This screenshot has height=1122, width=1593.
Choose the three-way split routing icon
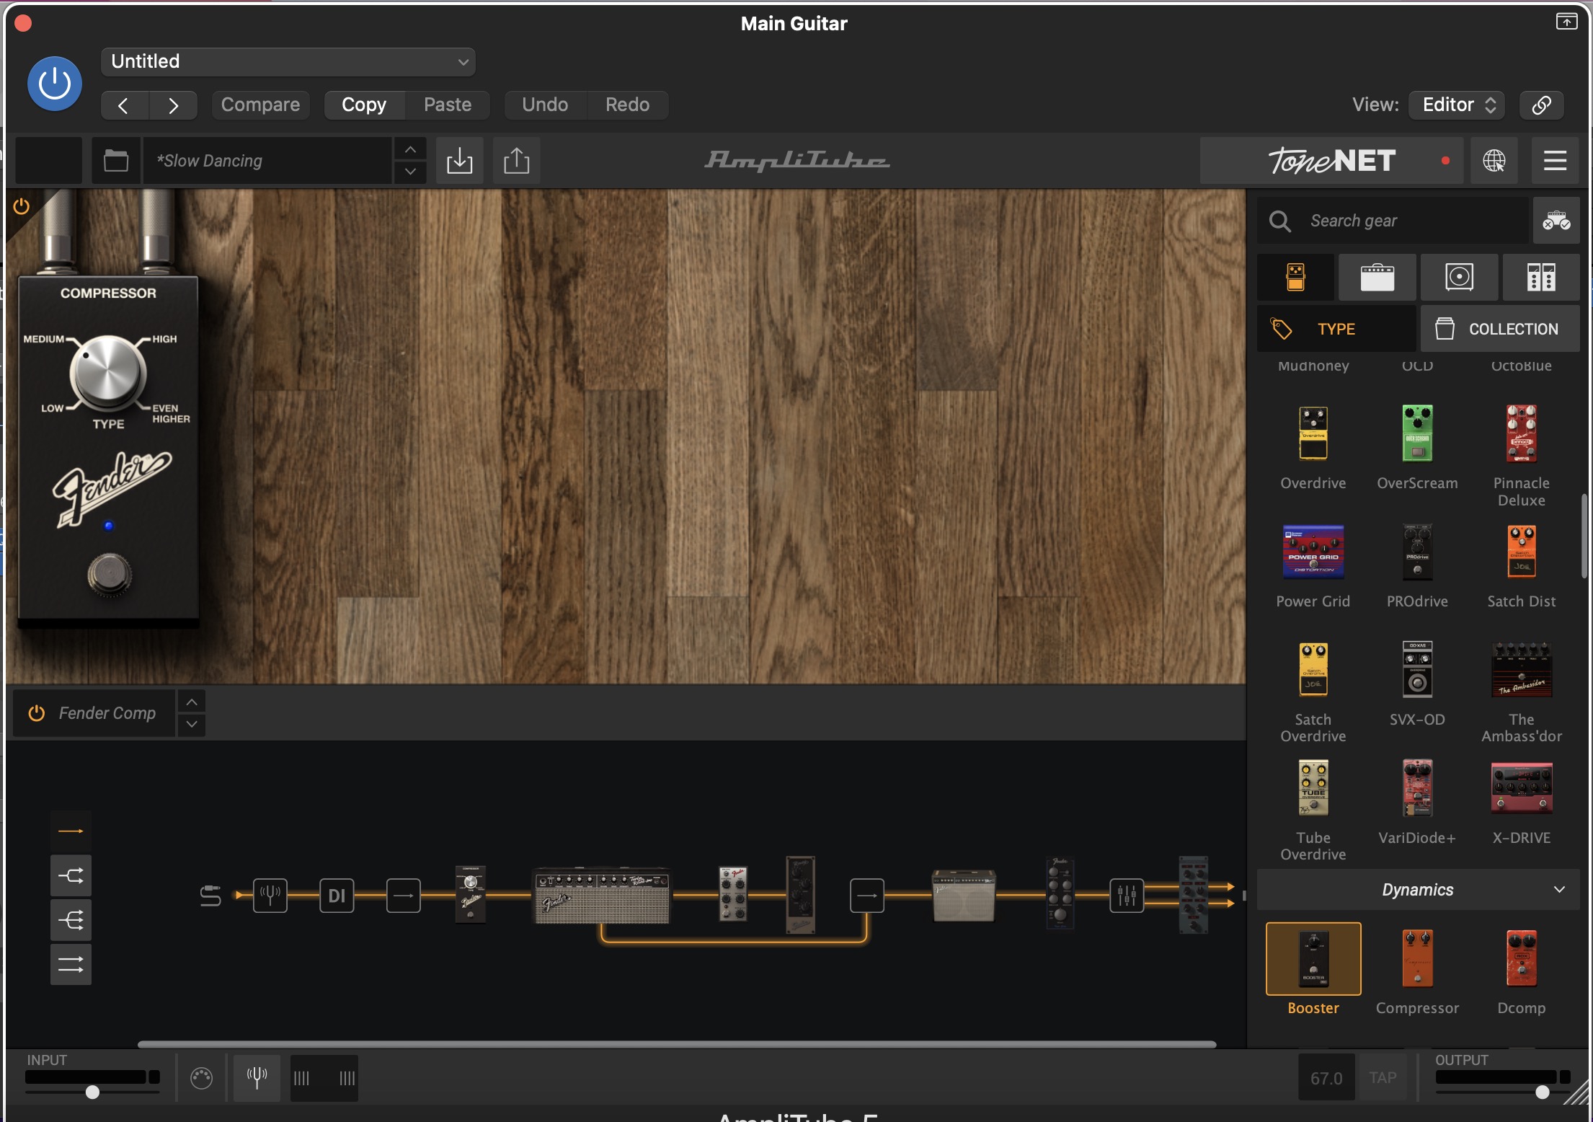[x=71, y=920]
